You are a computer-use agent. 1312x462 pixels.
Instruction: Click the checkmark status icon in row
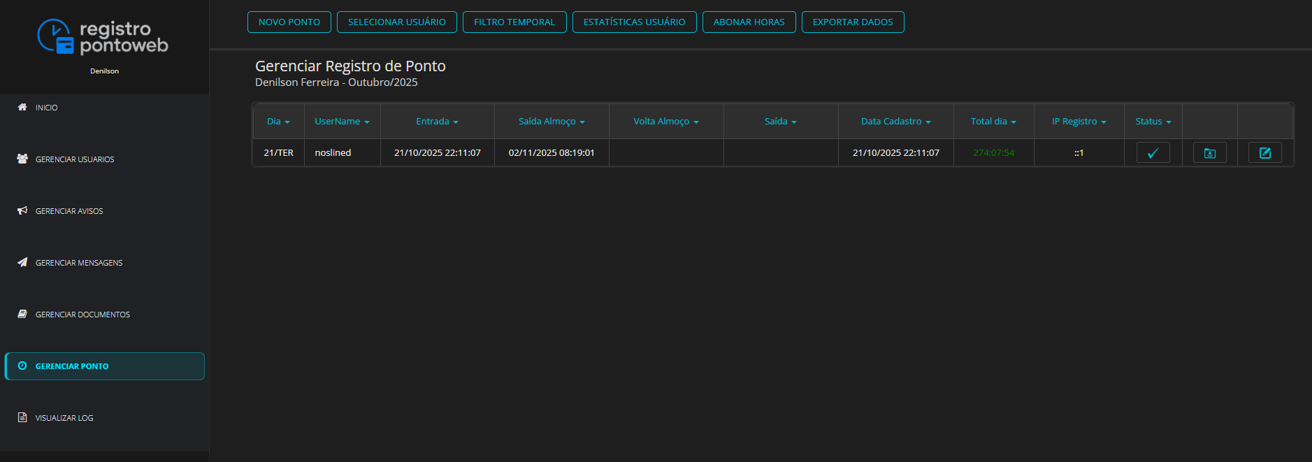tap(1153, 152)
